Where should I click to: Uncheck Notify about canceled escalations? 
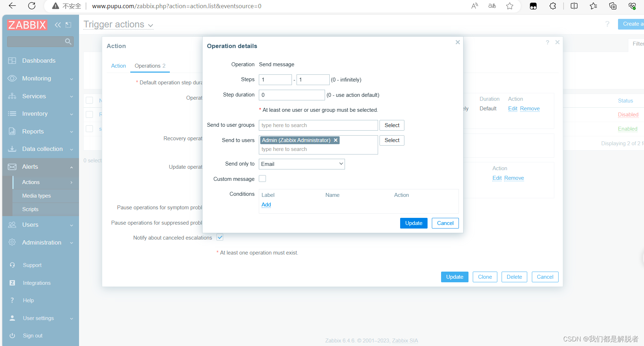(220, 237)
